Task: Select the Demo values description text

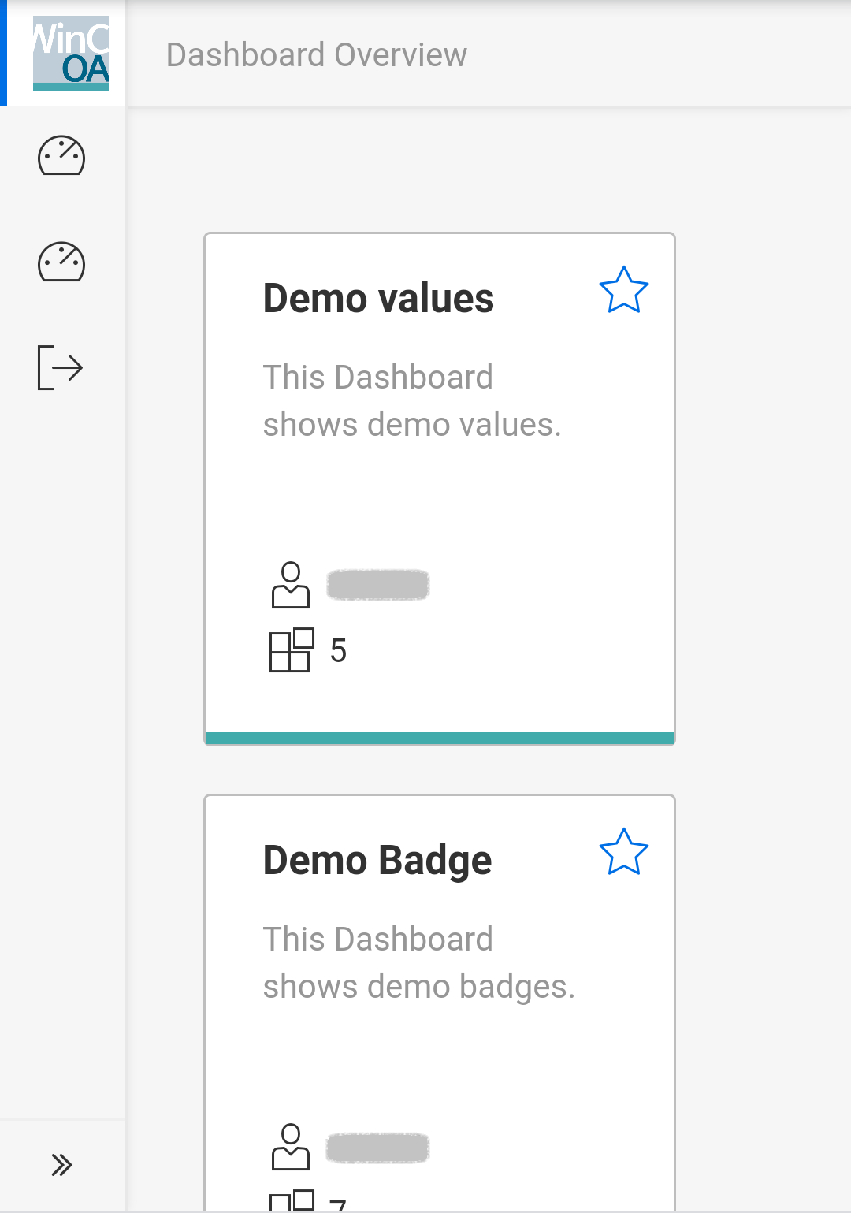Action: [411, 400]
